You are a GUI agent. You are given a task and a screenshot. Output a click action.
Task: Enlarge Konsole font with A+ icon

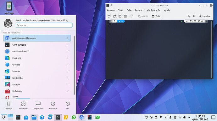[189, 16]
